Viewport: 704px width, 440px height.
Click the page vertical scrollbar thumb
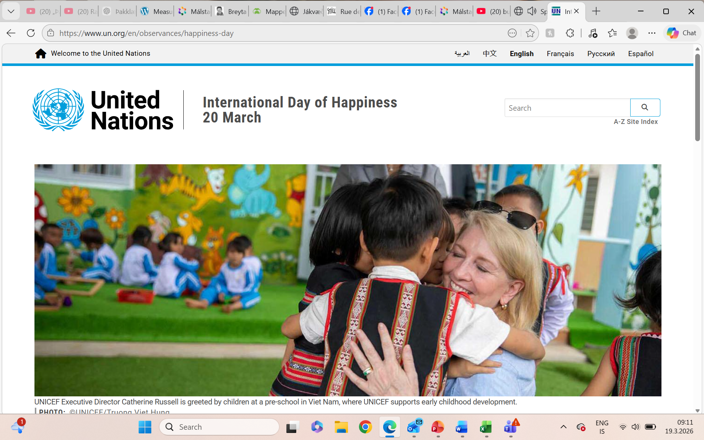pyautogui.click(x=697, y=97)
